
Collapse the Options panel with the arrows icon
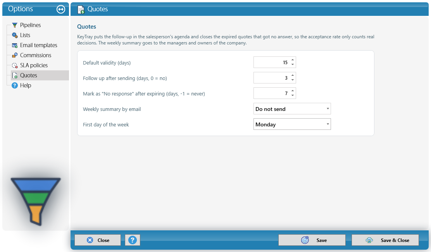[61, 9]
